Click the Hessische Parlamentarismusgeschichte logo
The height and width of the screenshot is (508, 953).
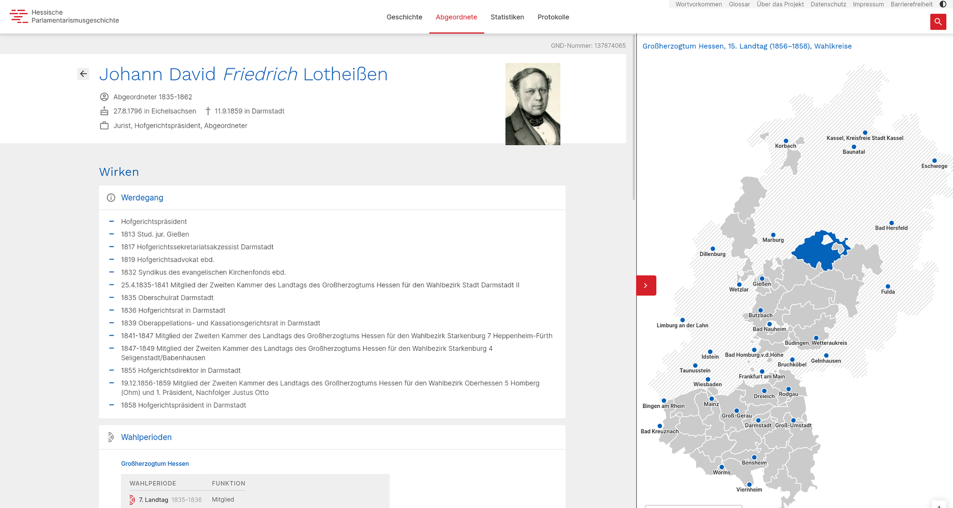(64, 17)
